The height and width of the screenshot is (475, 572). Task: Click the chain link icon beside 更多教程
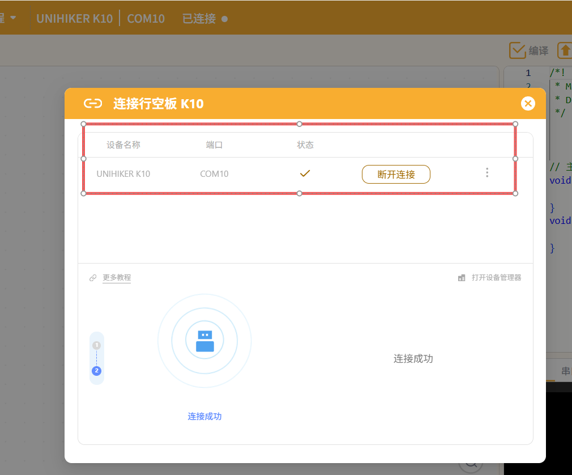click(x=93, y=278)
